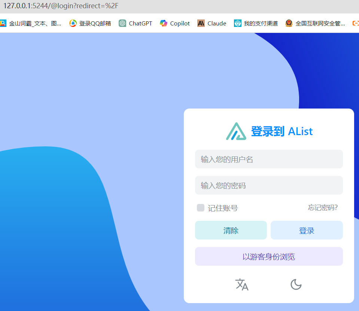The image size is (359, 311).
Task: Open the 全国互联网安全管 bookmark
Action: [x=315, y=23]
